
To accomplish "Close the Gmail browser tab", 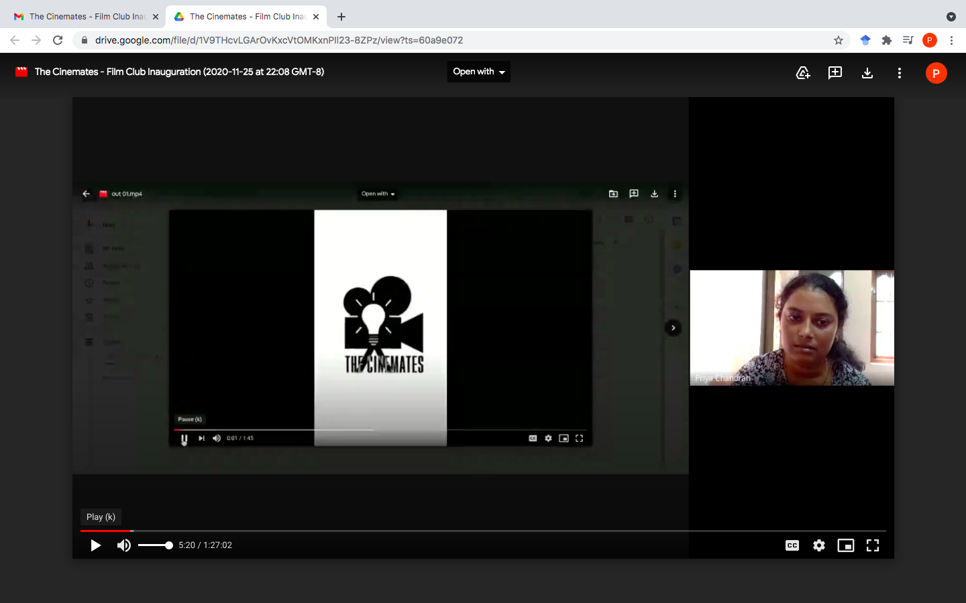I will [156, 17].
